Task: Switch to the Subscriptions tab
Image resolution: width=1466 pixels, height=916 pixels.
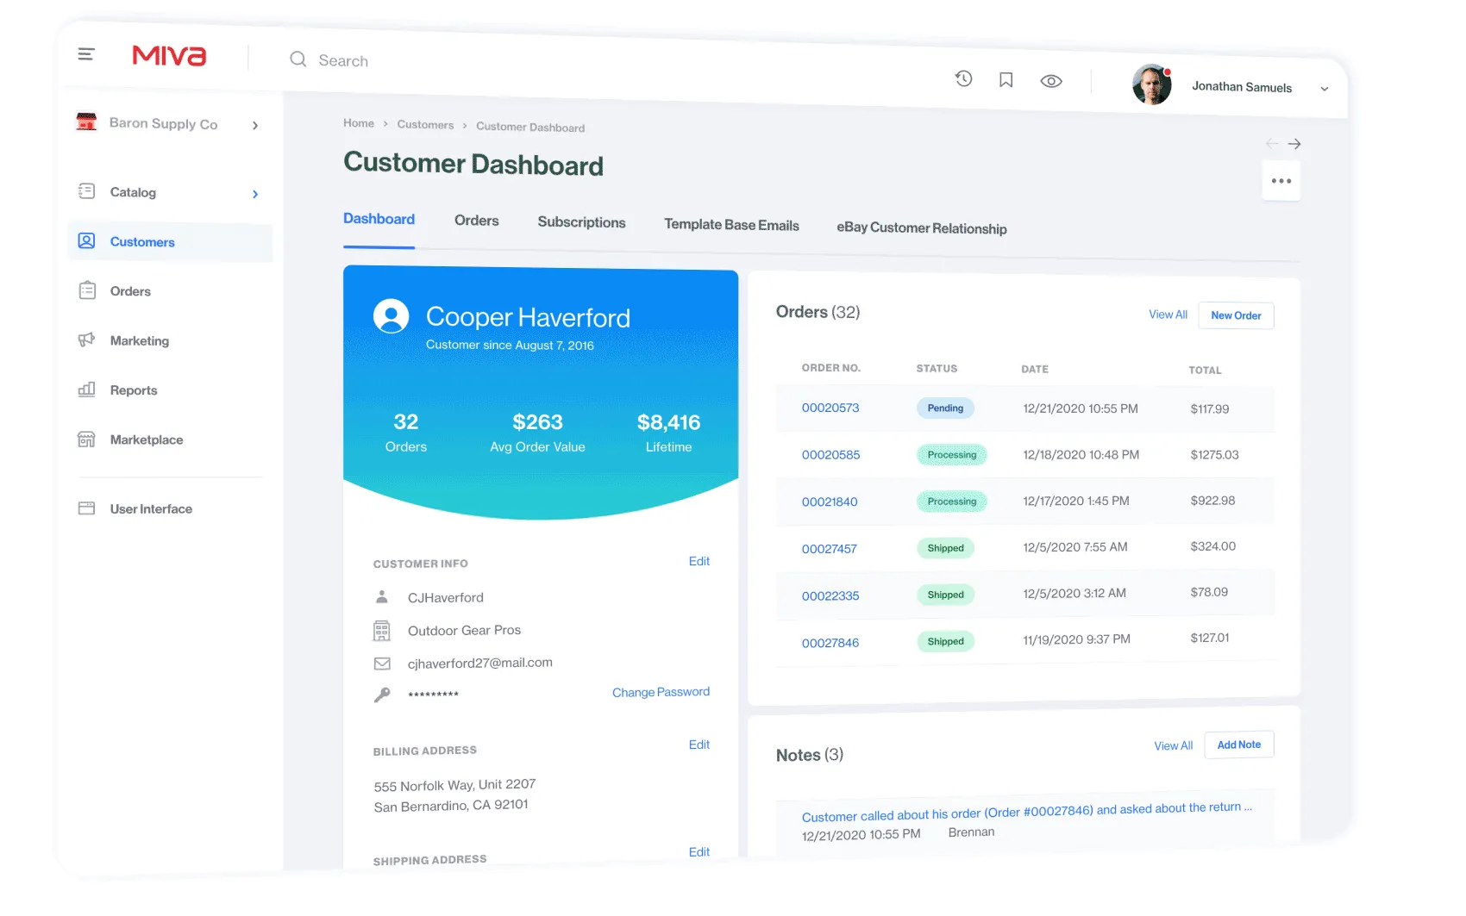Action: pos(581,222)
